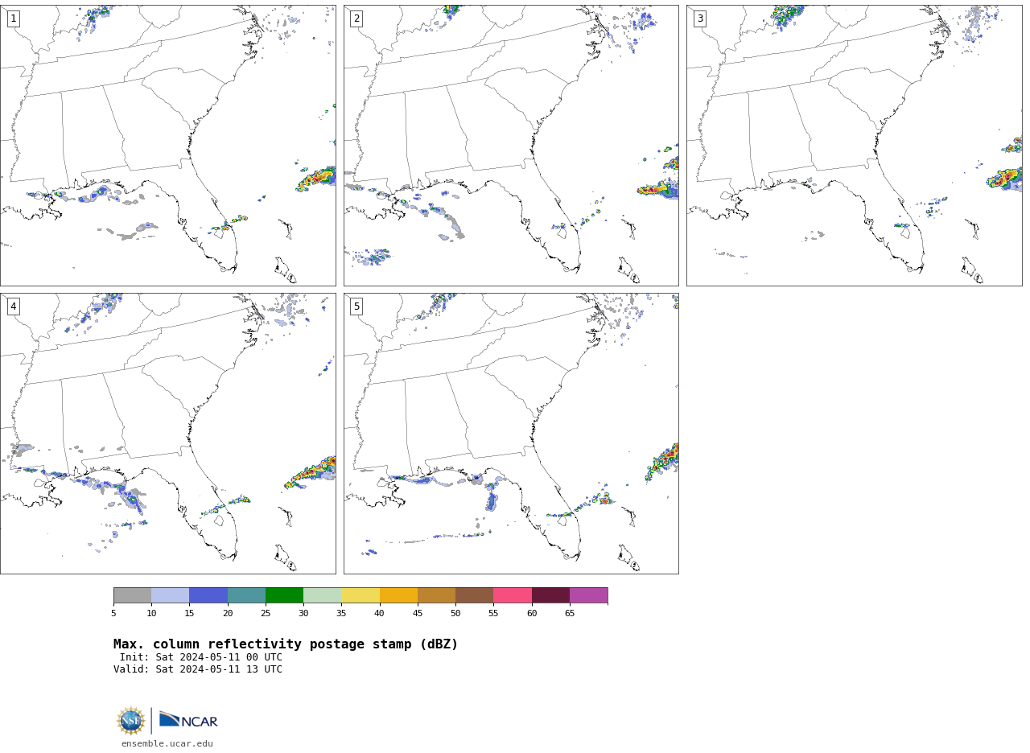Click the number 4 panel label
1030x753 pixels.
(13, 307)
